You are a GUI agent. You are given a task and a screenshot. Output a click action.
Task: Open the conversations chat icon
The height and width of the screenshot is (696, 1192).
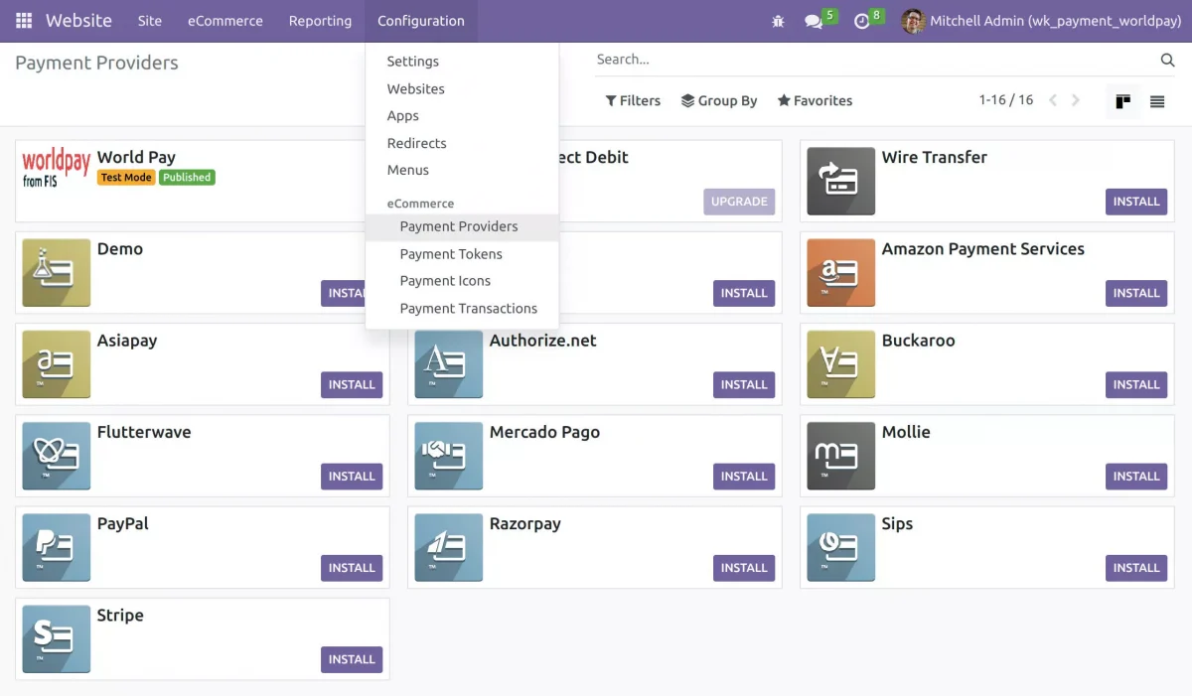(x=814, y=21)
